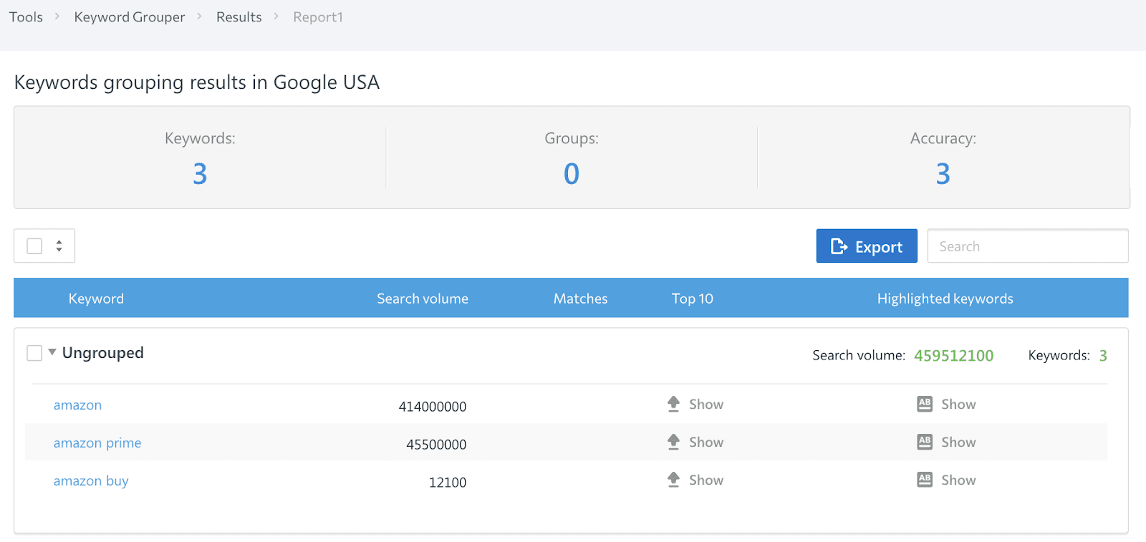
Task: Click the Top 10 upload icon for amazon prime
Action: [673, 442]
